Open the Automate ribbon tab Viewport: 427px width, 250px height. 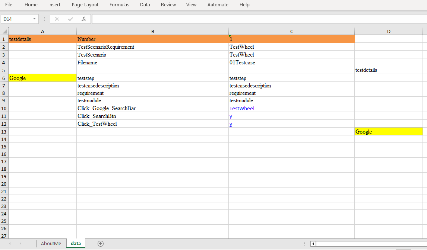click(x=218, y=5)
